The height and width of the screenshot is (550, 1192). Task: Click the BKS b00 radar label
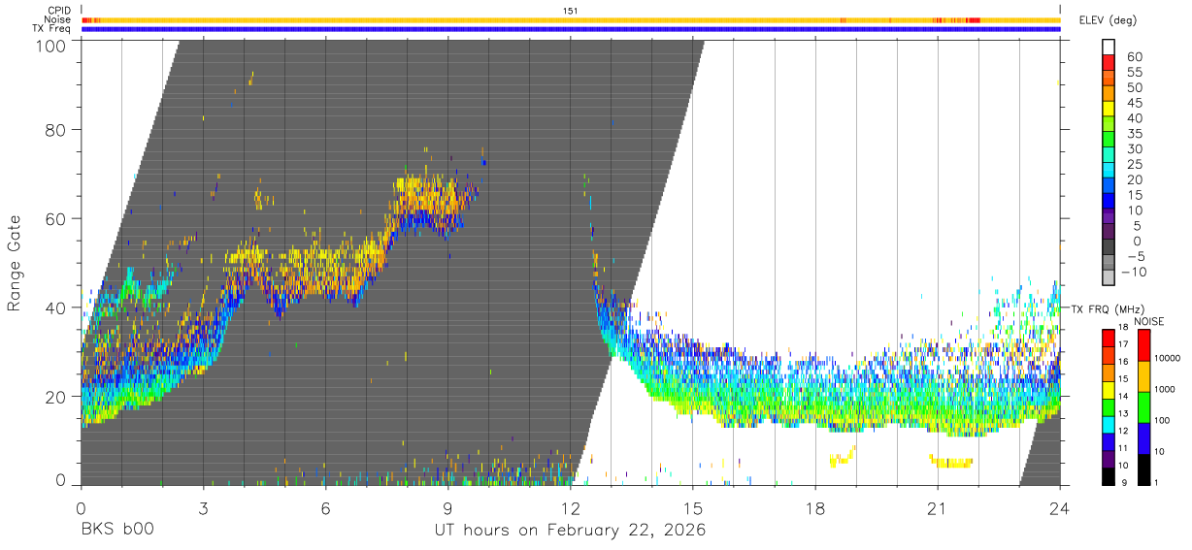116,531
